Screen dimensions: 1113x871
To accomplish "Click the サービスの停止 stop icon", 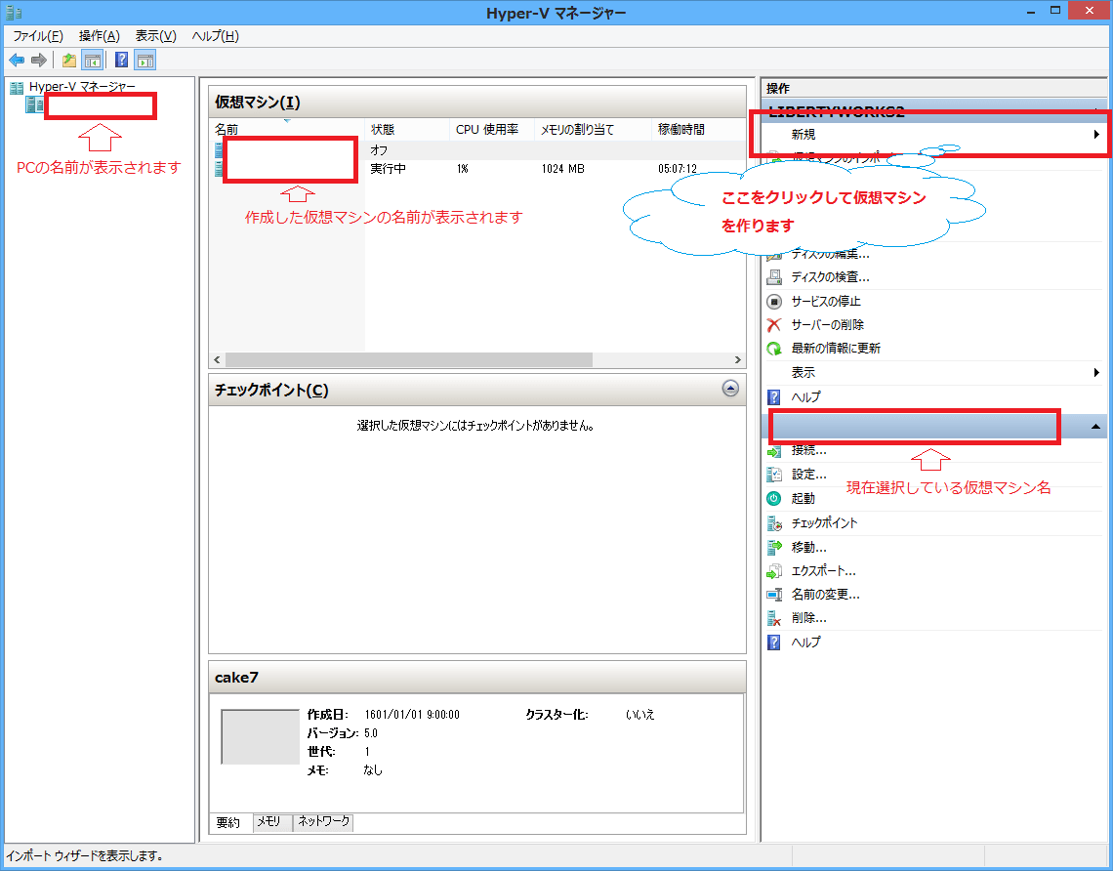I will 774,302.
